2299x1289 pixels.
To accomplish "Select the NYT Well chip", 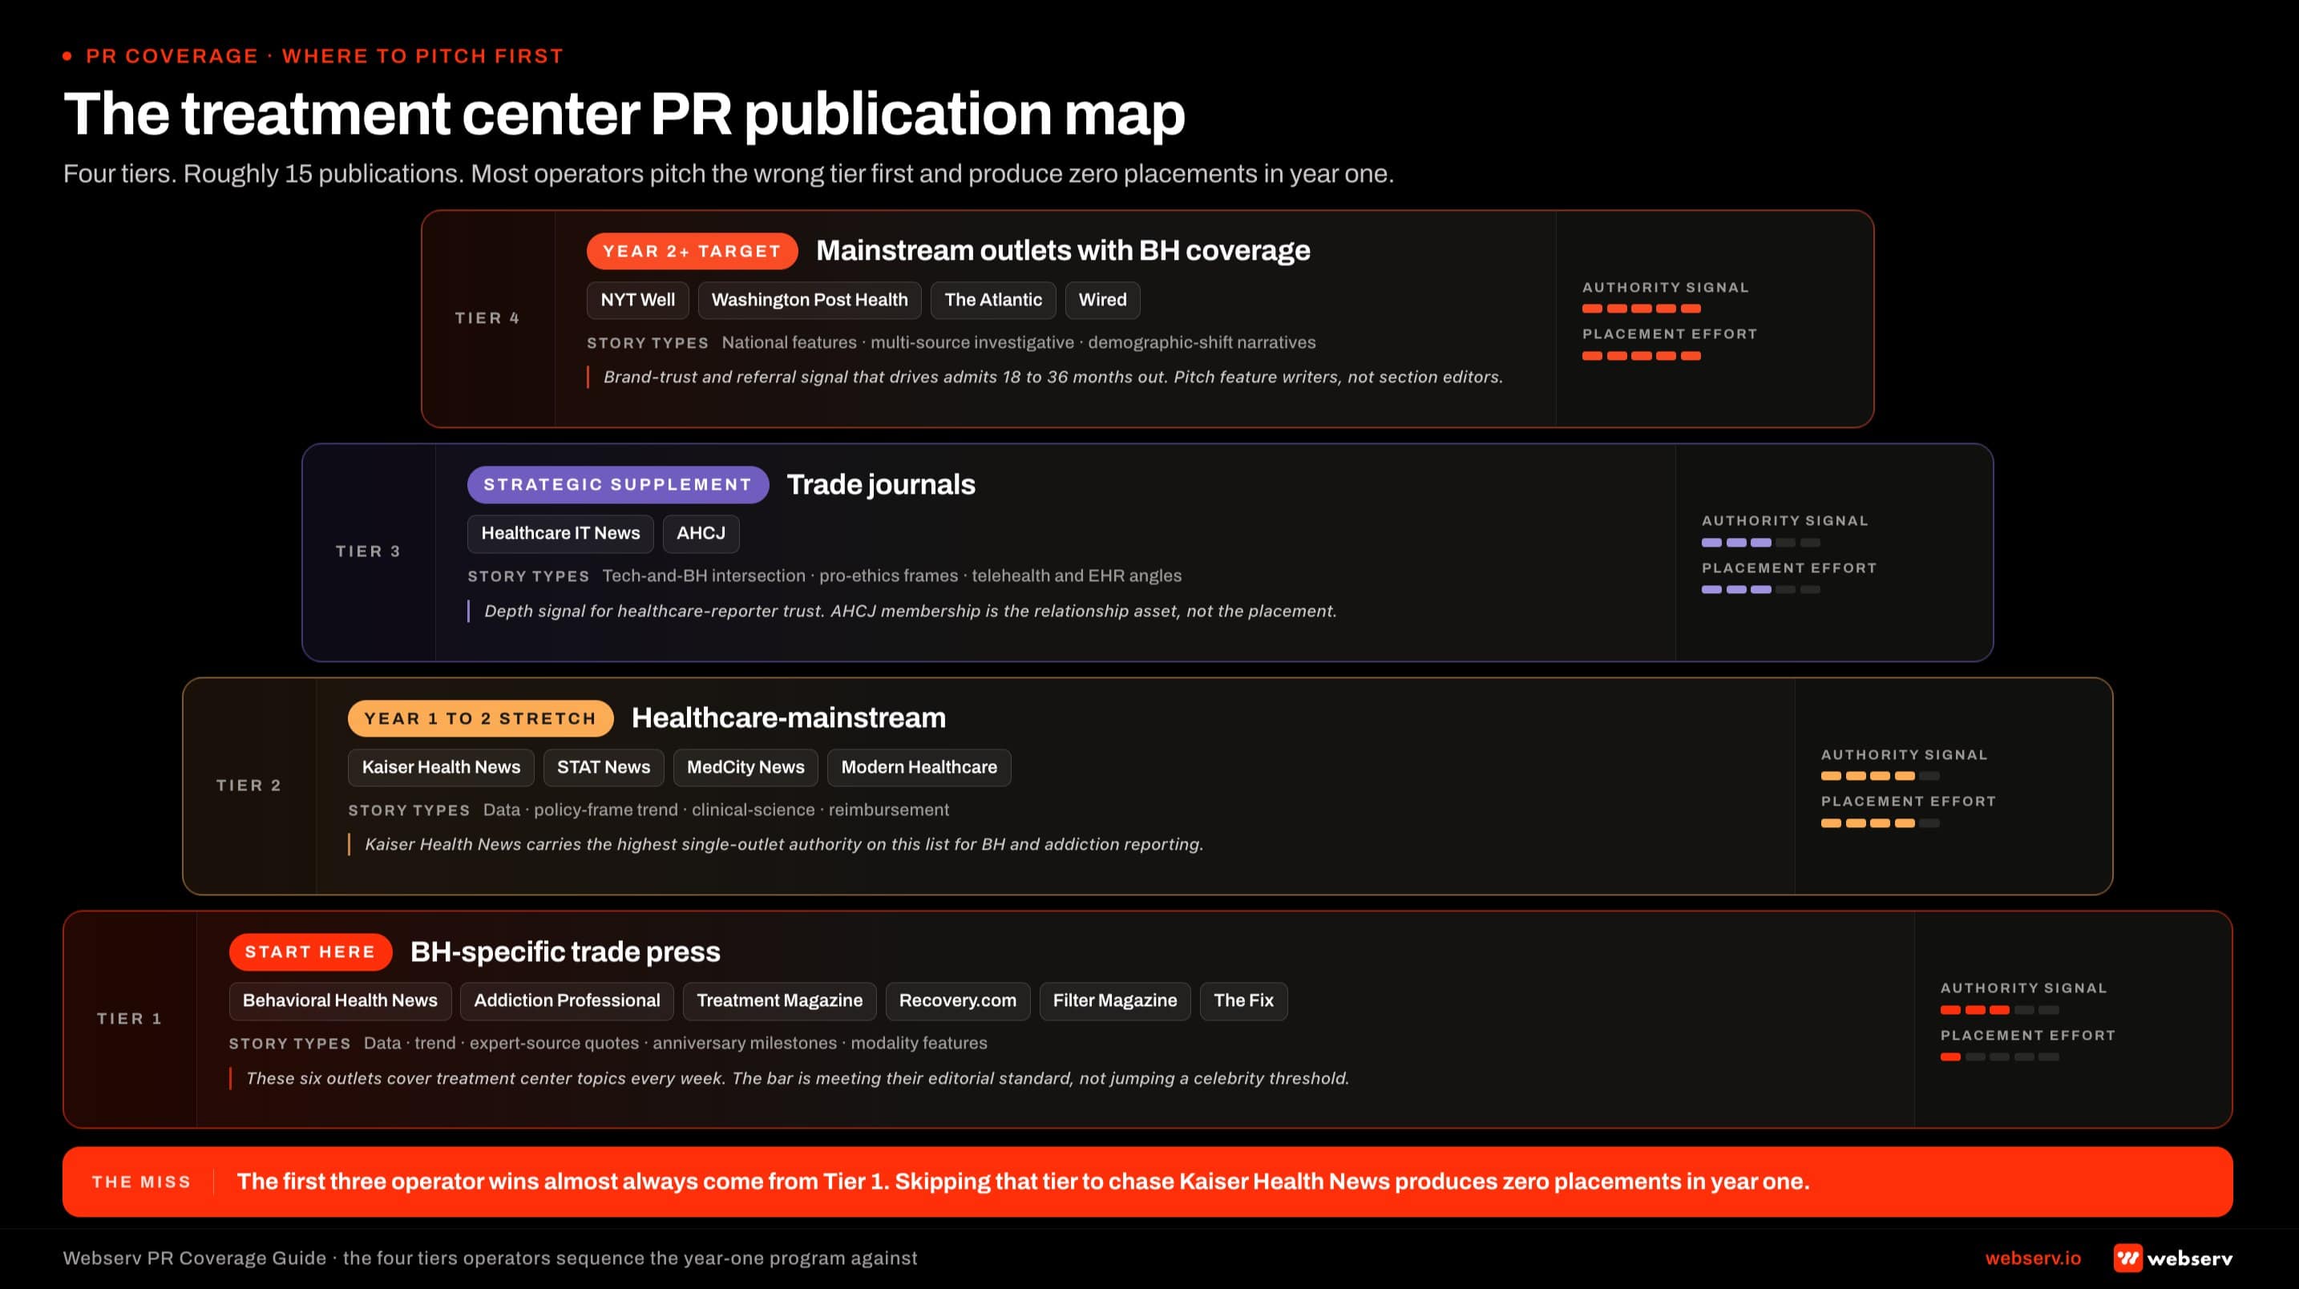I will 637,300.
